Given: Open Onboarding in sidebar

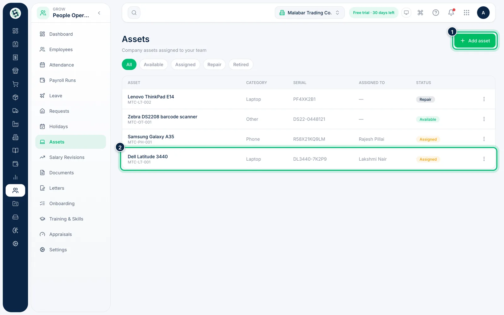Looking at the screenshot, I should click(71, 203).
